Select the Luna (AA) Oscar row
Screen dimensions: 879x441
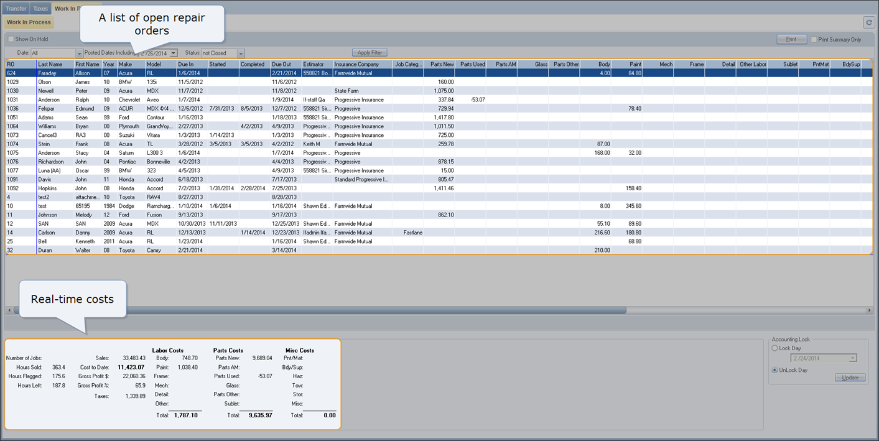tap(439, 170)
